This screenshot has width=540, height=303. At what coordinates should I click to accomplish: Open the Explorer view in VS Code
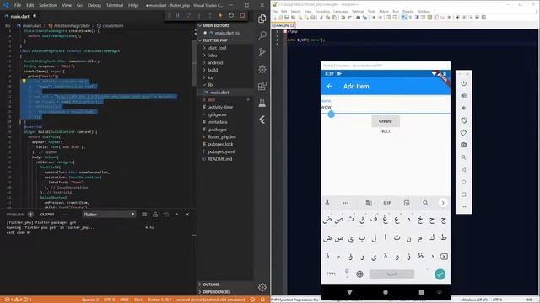point(262,19)
